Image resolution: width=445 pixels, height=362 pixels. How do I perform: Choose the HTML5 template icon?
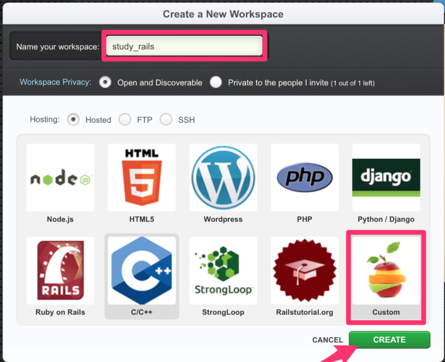pos(142,178)
